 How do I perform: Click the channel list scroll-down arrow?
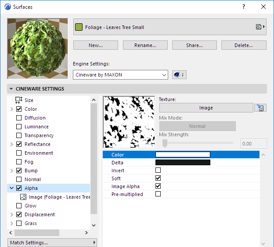click(x=94, y=225)
